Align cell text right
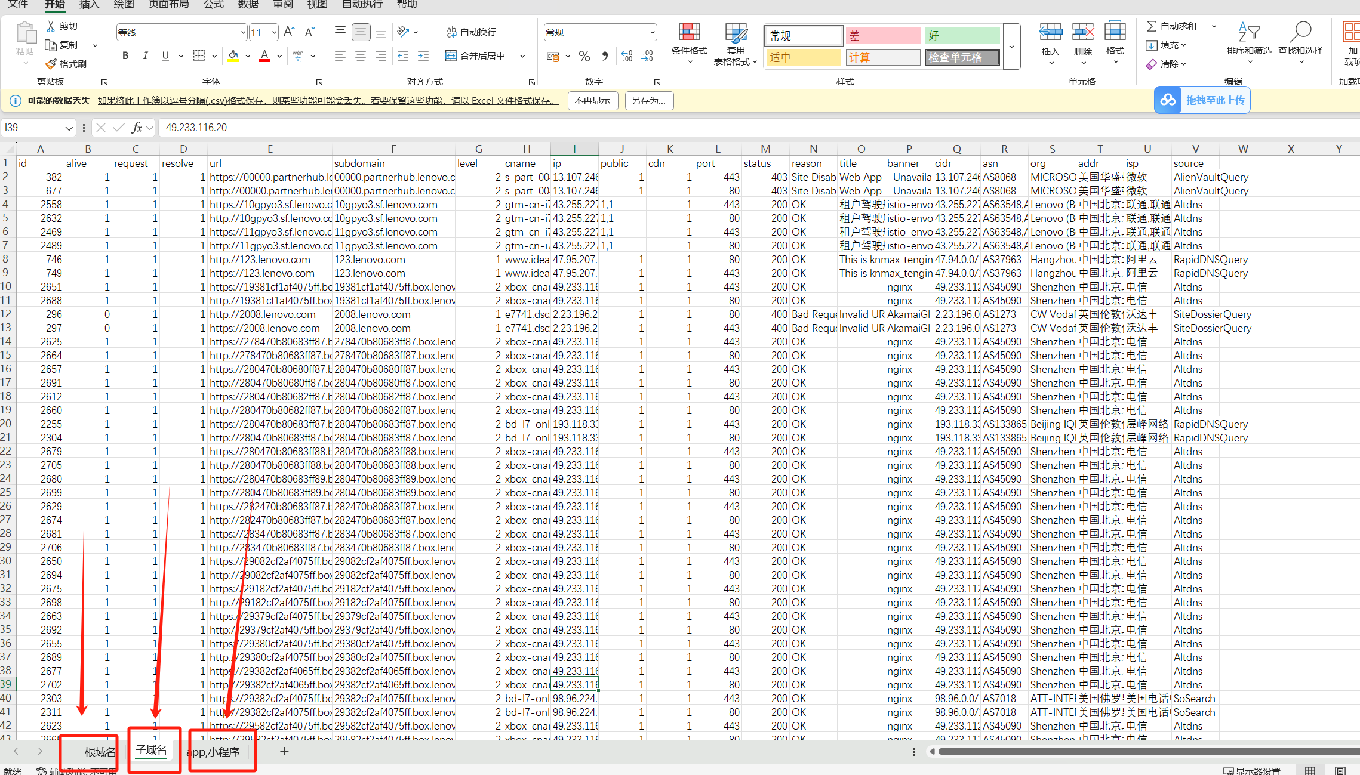 click(x=381, y=55)
